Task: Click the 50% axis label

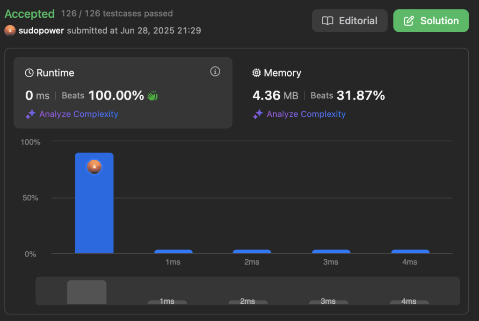Action: [30, 198]
